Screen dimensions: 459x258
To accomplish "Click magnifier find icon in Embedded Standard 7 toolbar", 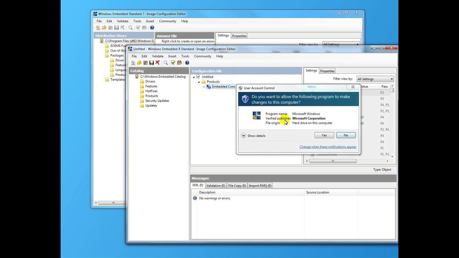I will 131,28.
